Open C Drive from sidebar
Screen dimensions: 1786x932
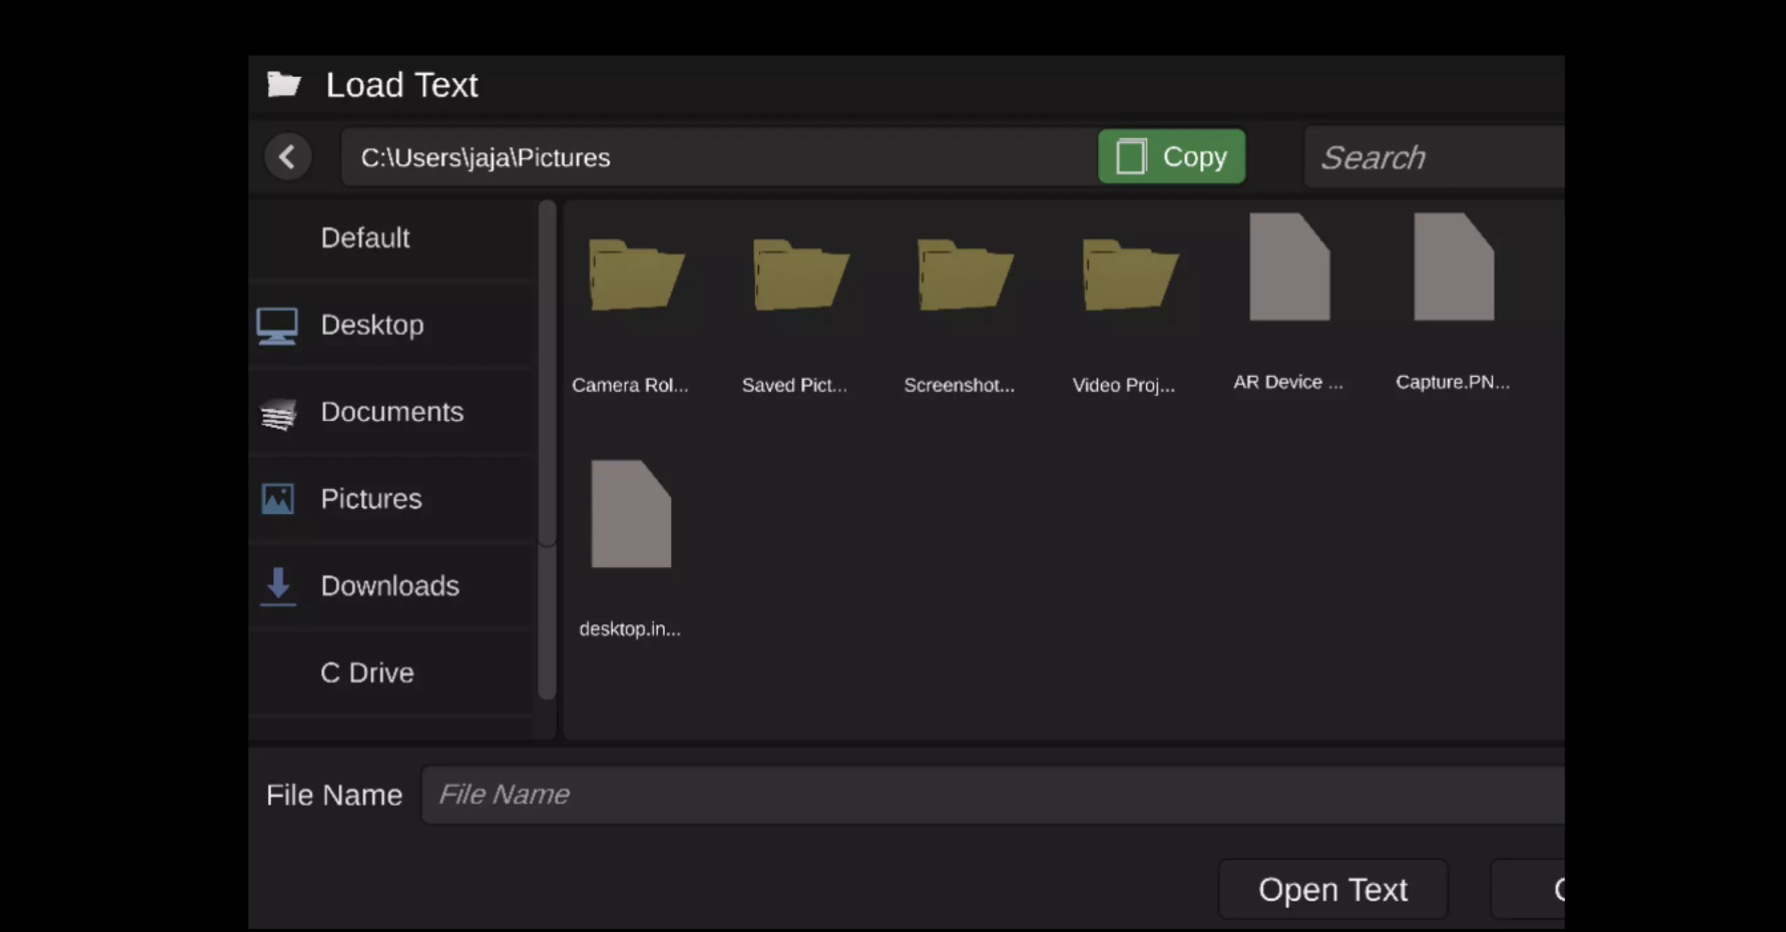click(x=367, y=673)
